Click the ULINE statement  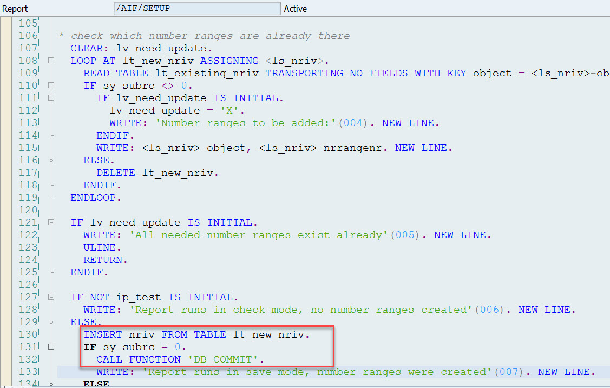coord(102,247)
